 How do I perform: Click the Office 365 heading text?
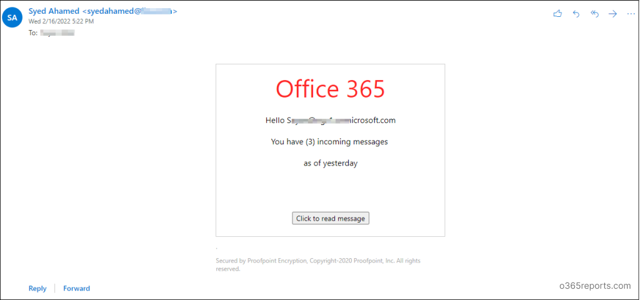[330, 89]
